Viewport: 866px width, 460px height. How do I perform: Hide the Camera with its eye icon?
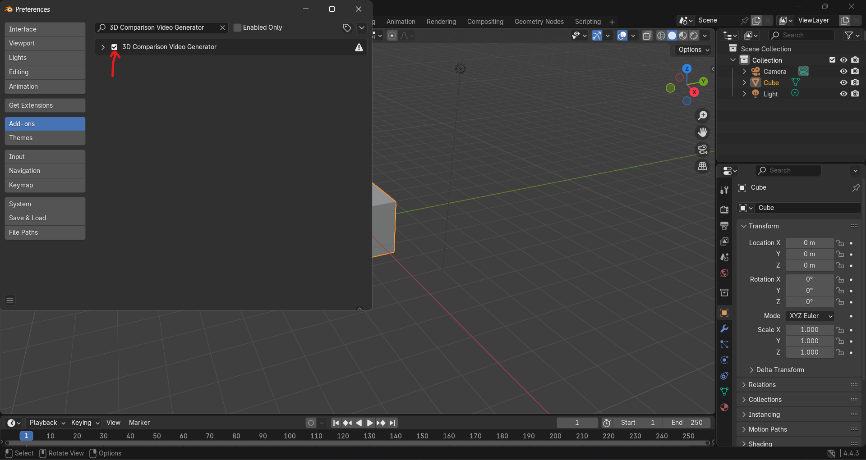pos(843,71)
